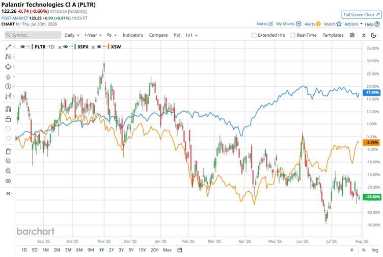383x257 pixels.
Task: Expand the bottom panel double chevron
Action: pyautogui.click(x=352, y=250)
